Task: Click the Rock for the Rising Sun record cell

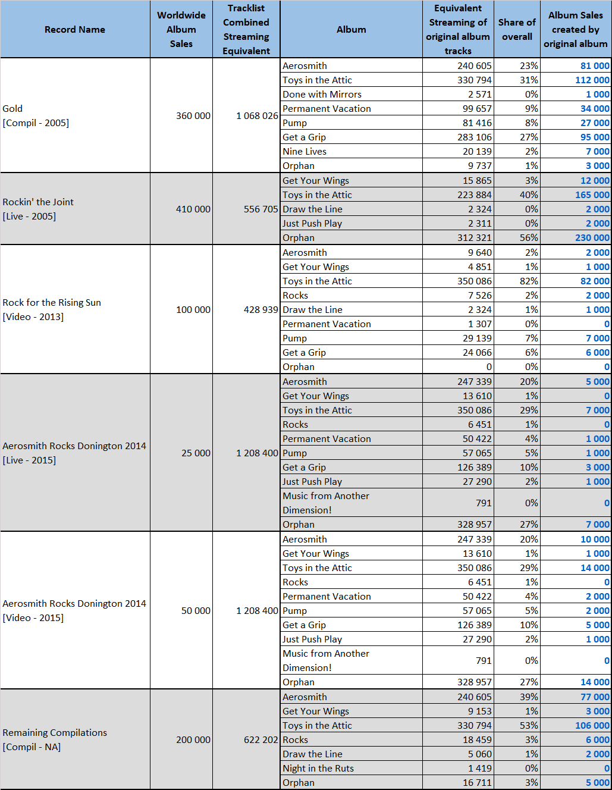Action: pos(75,309)
